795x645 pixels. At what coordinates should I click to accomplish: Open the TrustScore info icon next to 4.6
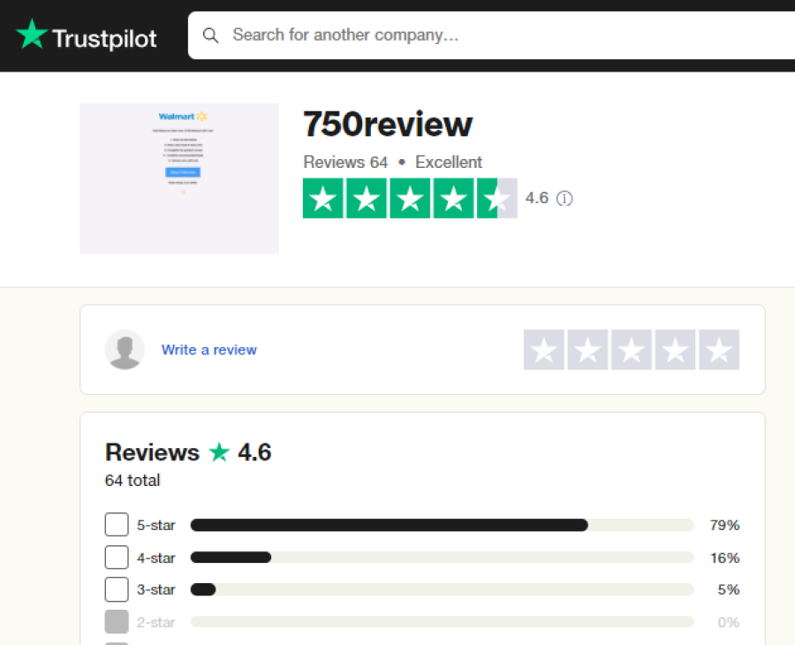[564, 198]
